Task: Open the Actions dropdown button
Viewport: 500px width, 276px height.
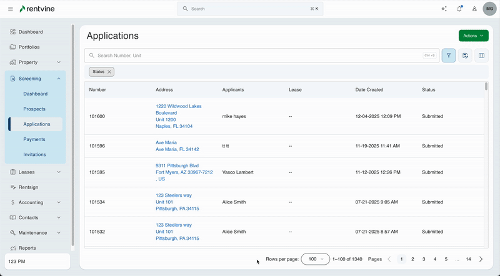Action: (473, 36)
